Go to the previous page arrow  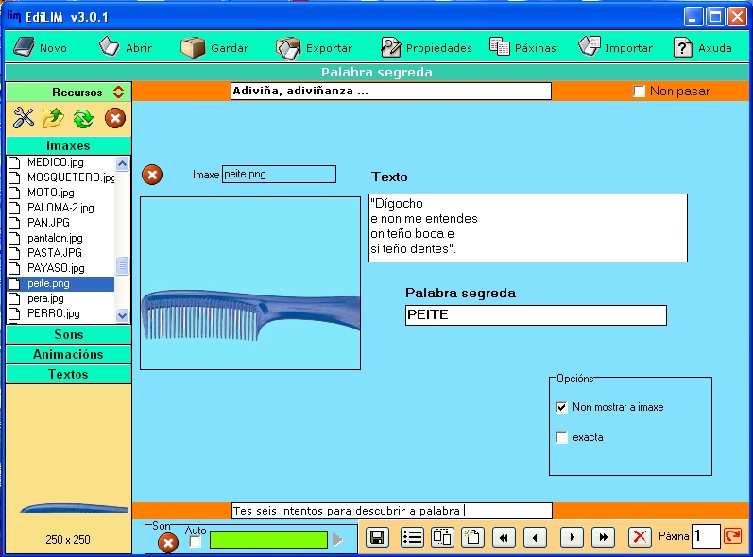coord(536,537)
